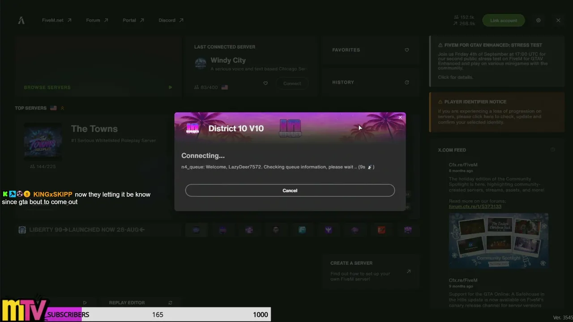Viewport: 573px width, 322px height.
Task: Open the forum.cfx.re/t/5373133 link
Action: point(475,207)
